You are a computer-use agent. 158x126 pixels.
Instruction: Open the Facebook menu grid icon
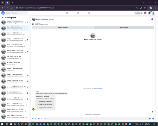point(145,13)
